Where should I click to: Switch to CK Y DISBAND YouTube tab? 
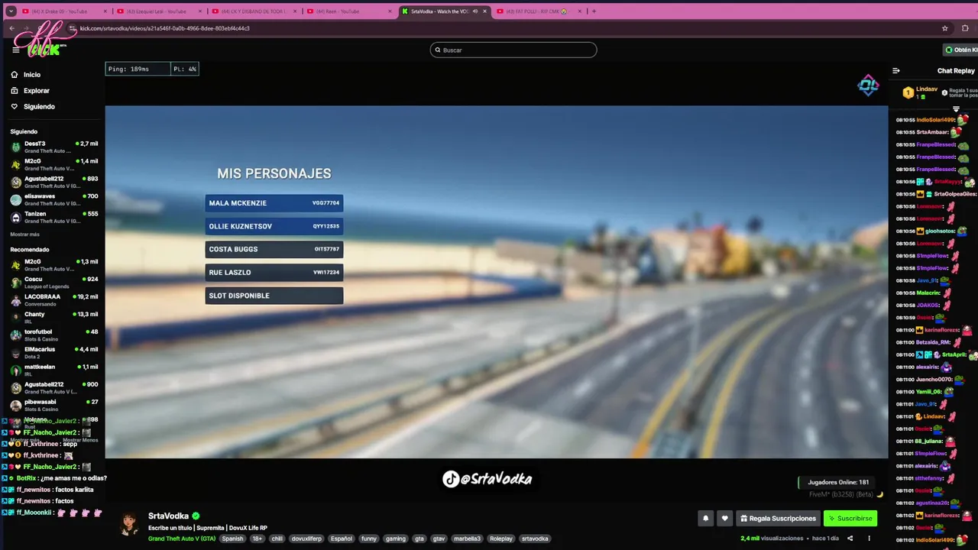coord(255,11)
